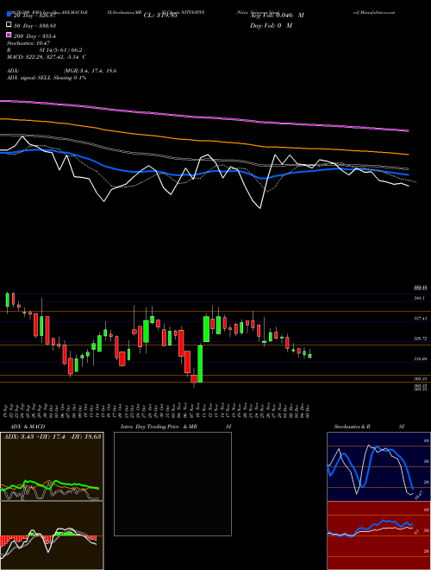Click the '337.41' price axis label
Image resolution: width=431 pixels, height=570 pixels.
click(422, 319)
